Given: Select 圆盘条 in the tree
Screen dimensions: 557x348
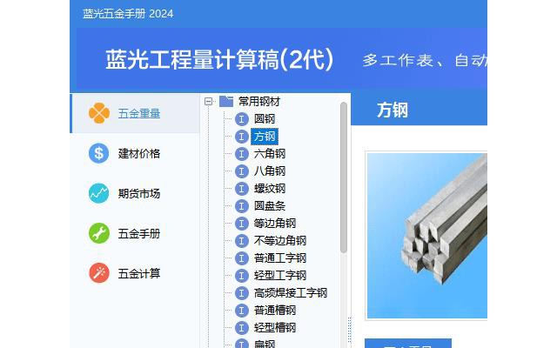Looking at the screenshot, I should [x=270, y=206].
